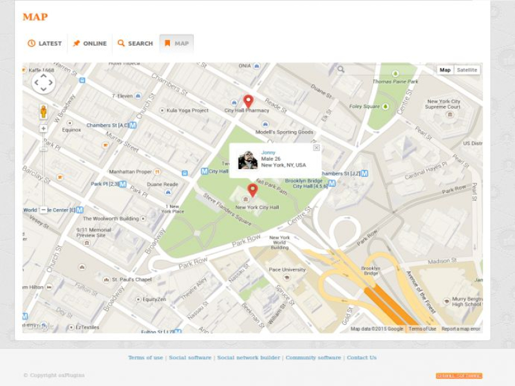
Task: Close the Jonny info popup
Action: click(316, 148)
